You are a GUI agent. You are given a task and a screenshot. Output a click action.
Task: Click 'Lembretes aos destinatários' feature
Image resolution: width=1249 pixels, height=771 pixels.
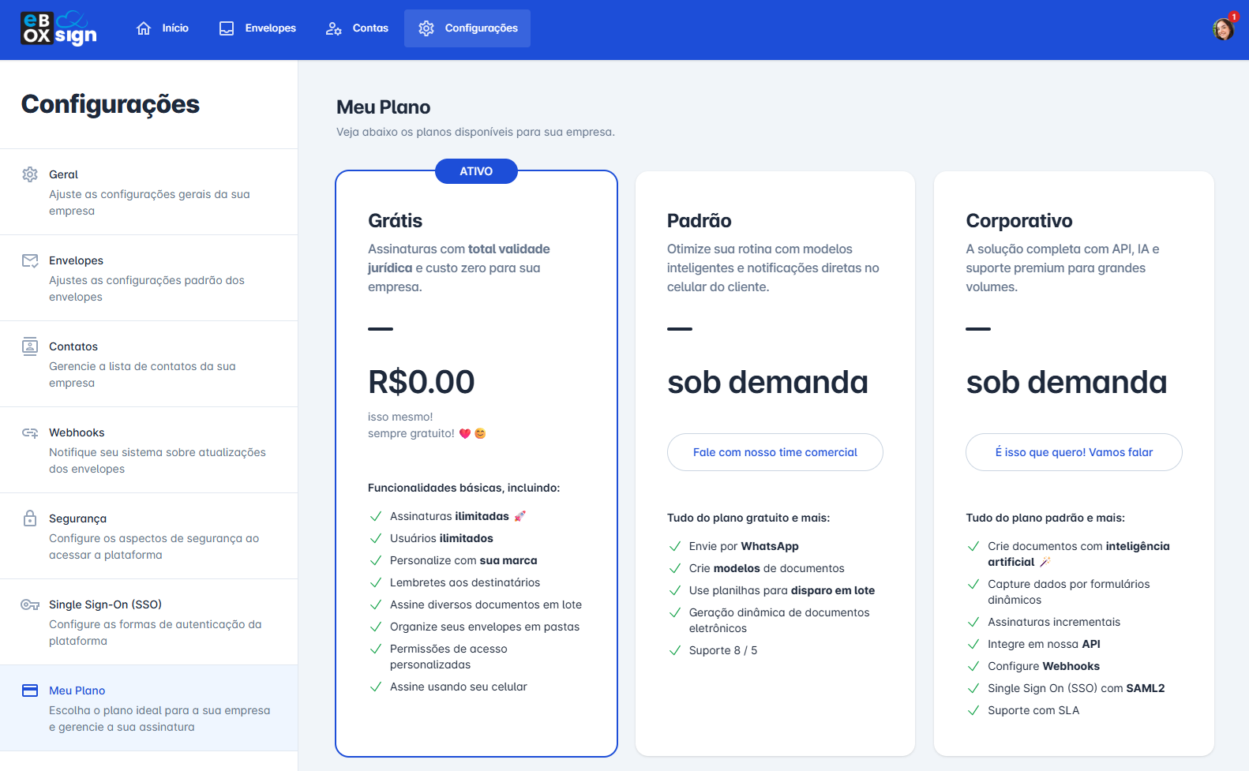click(465, 582)
